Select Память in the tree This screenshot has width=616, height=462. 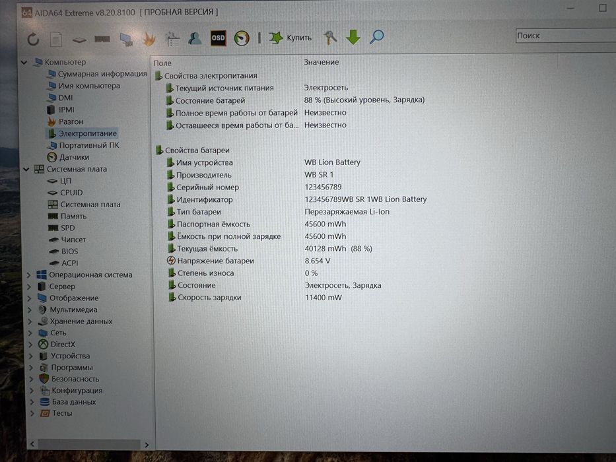click(x=67, y=216)
